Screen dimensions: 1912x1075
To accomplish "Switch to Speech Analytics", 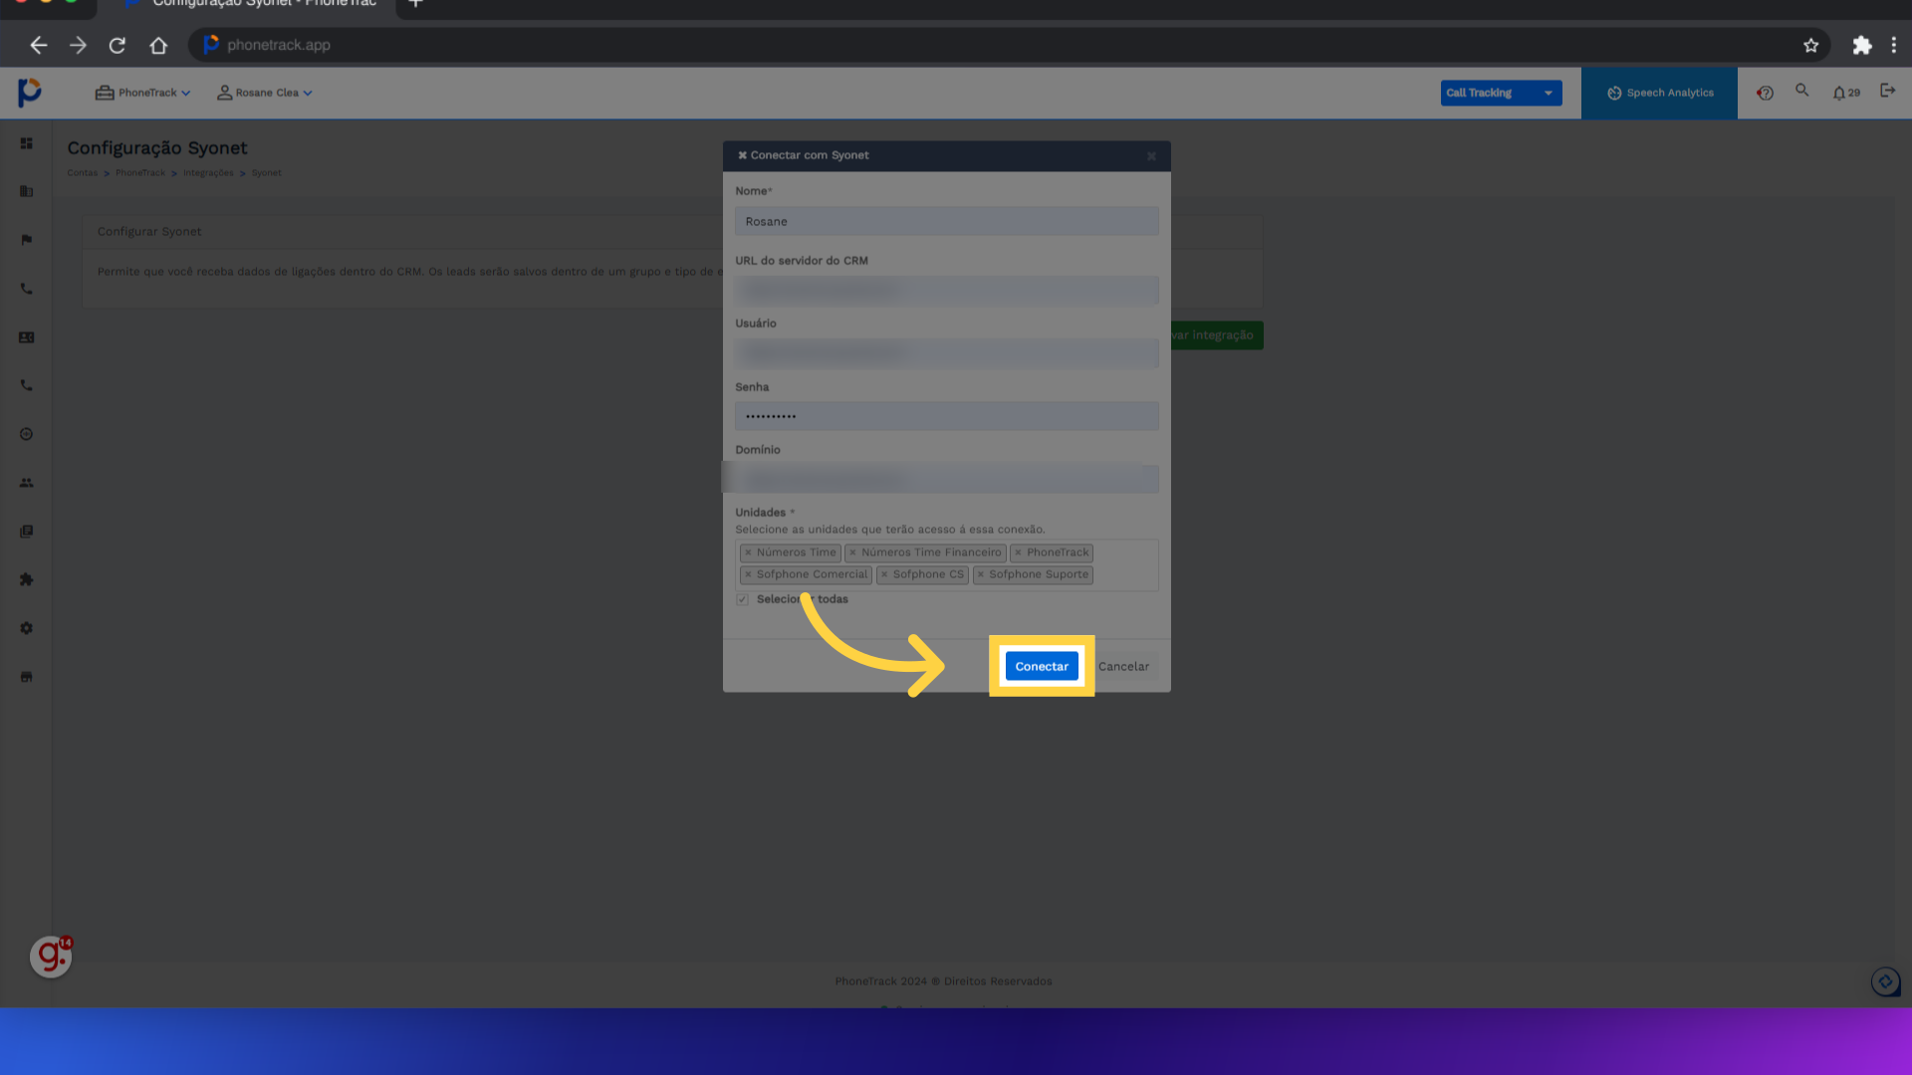I will (1659, 93).
